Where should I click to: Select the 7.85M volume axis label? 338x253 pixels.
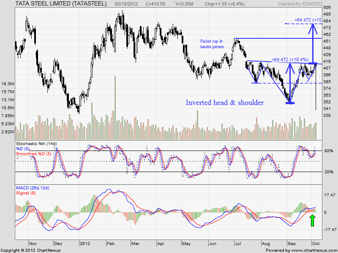pyautogui.click(x=8, y=116)
